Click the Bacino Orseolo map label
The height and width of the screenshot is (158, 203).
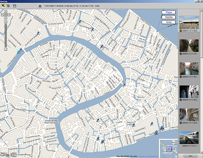[x=130, y=123]
